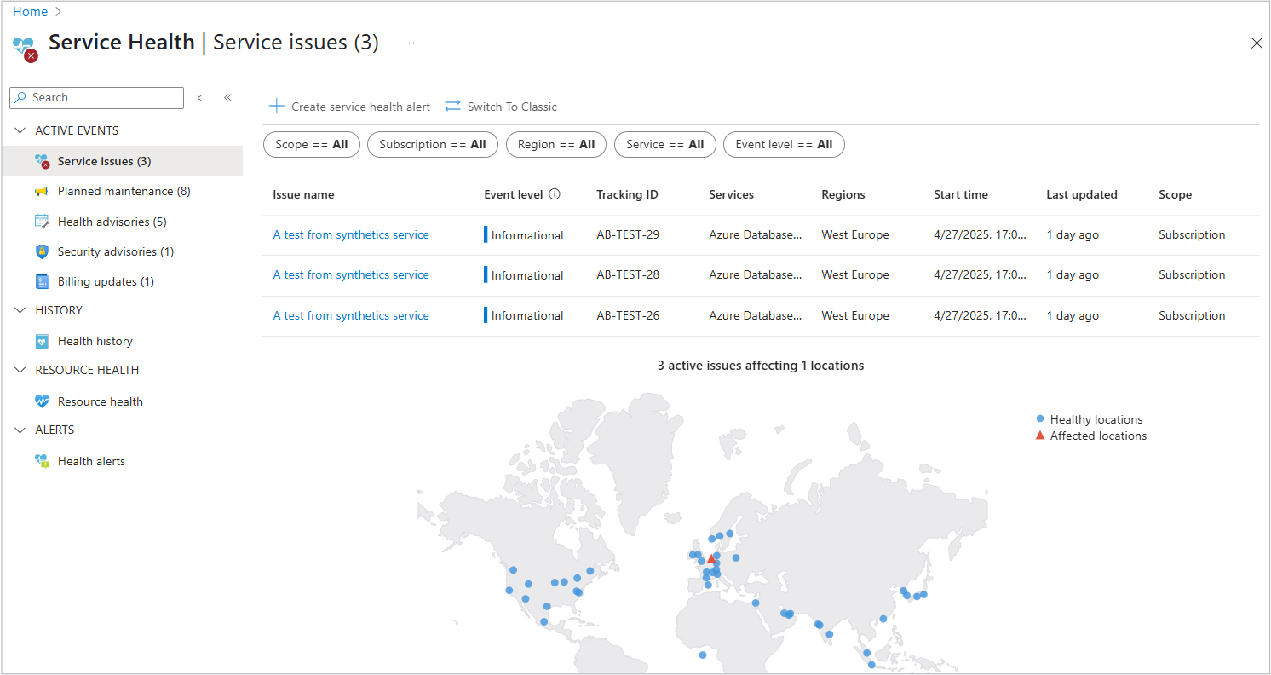Click the Health history icon

(42, 341)
